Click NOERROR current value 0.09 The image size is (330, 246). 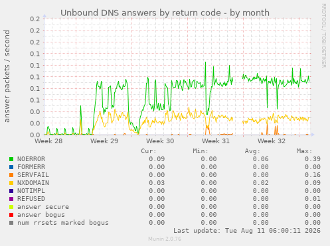point(157,159)
